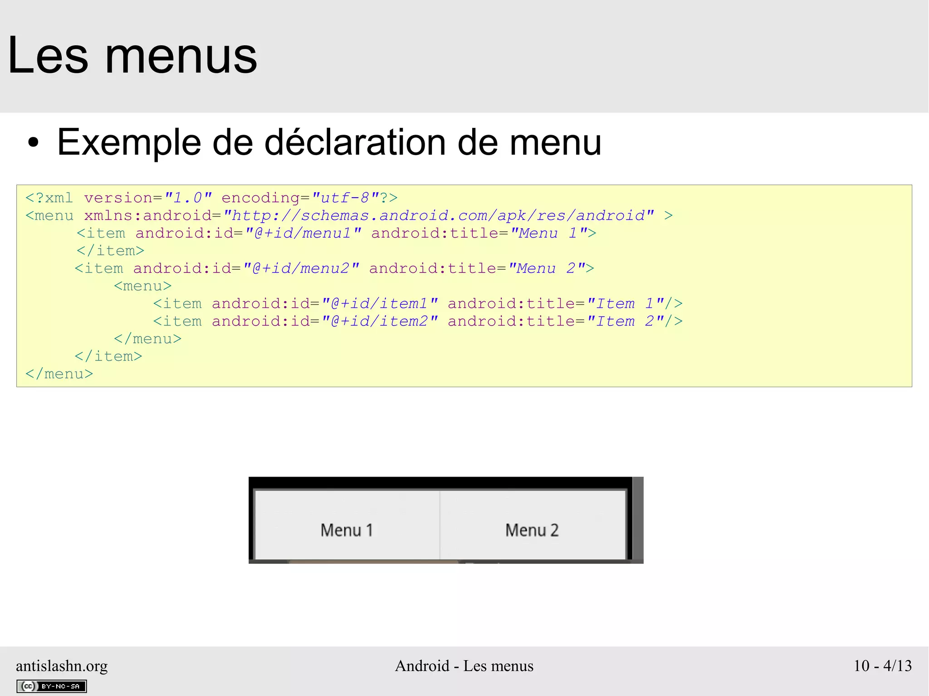This screenshot has height=696, width=929.
Task: Click the Creative Commons BY-NC-SA license badge
Action: pos(52,686)
